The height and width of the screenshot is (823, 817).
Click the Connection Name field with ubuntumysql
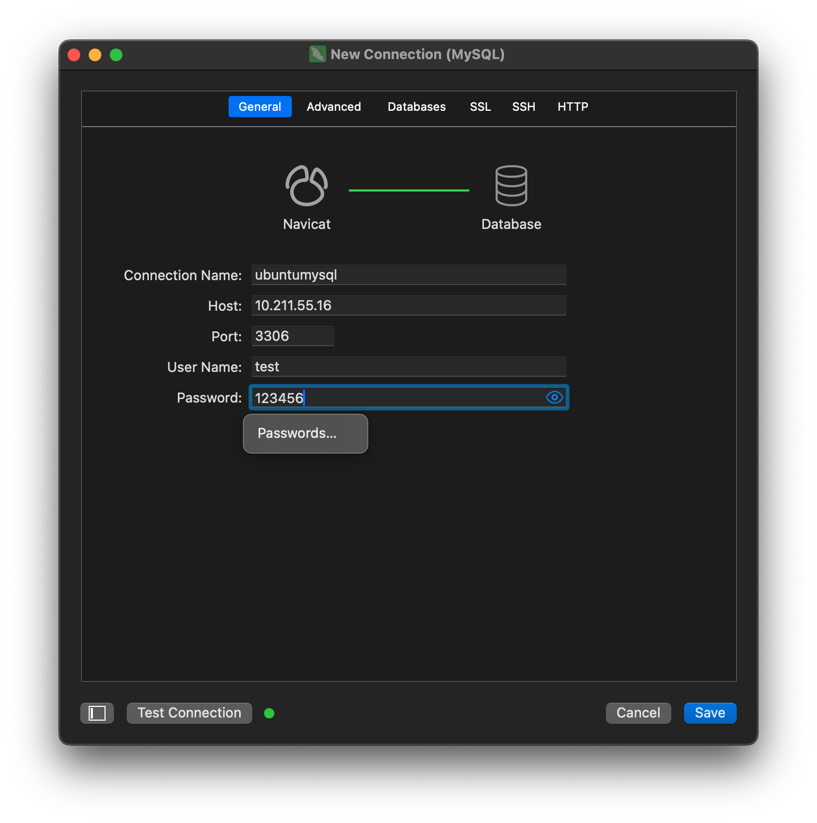(408, 275)
